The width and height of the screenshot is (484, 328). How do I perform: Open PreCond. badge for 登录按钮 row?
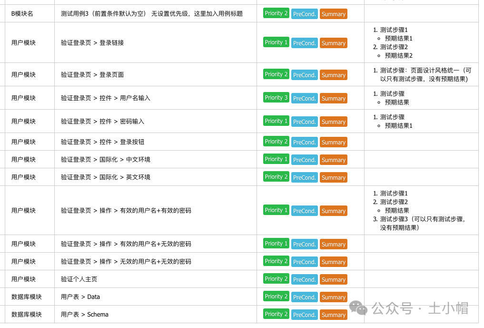(x=305, y=142)
